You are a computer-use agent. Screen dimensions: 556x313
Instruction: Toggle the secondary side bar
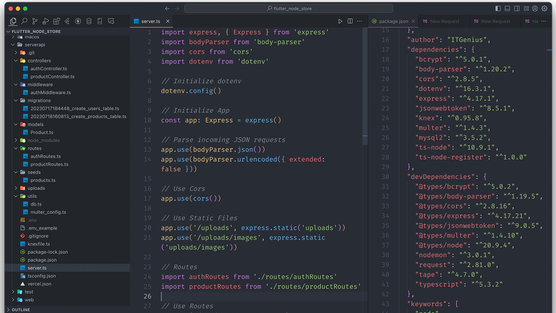517,9
